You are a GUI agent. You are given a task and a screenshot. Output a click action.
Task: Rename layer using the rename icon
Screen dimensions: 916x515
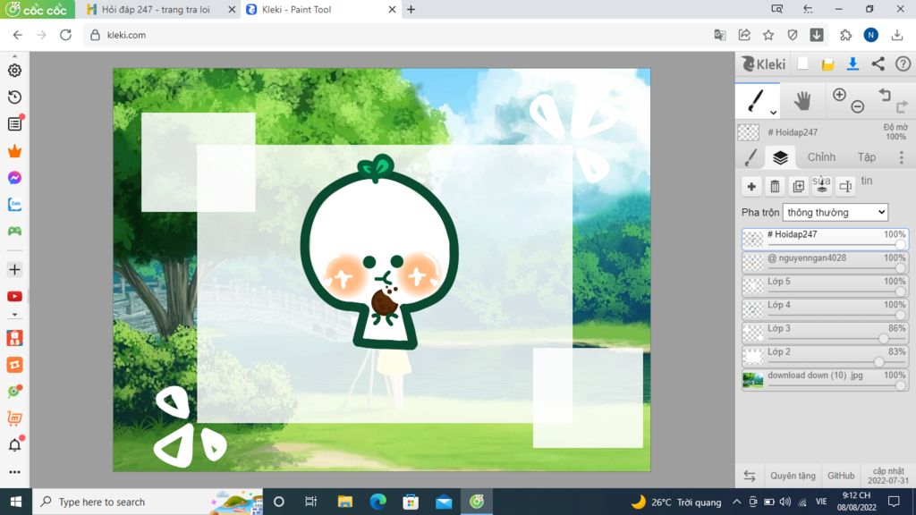pyautogui.click(x=844, y=186)
